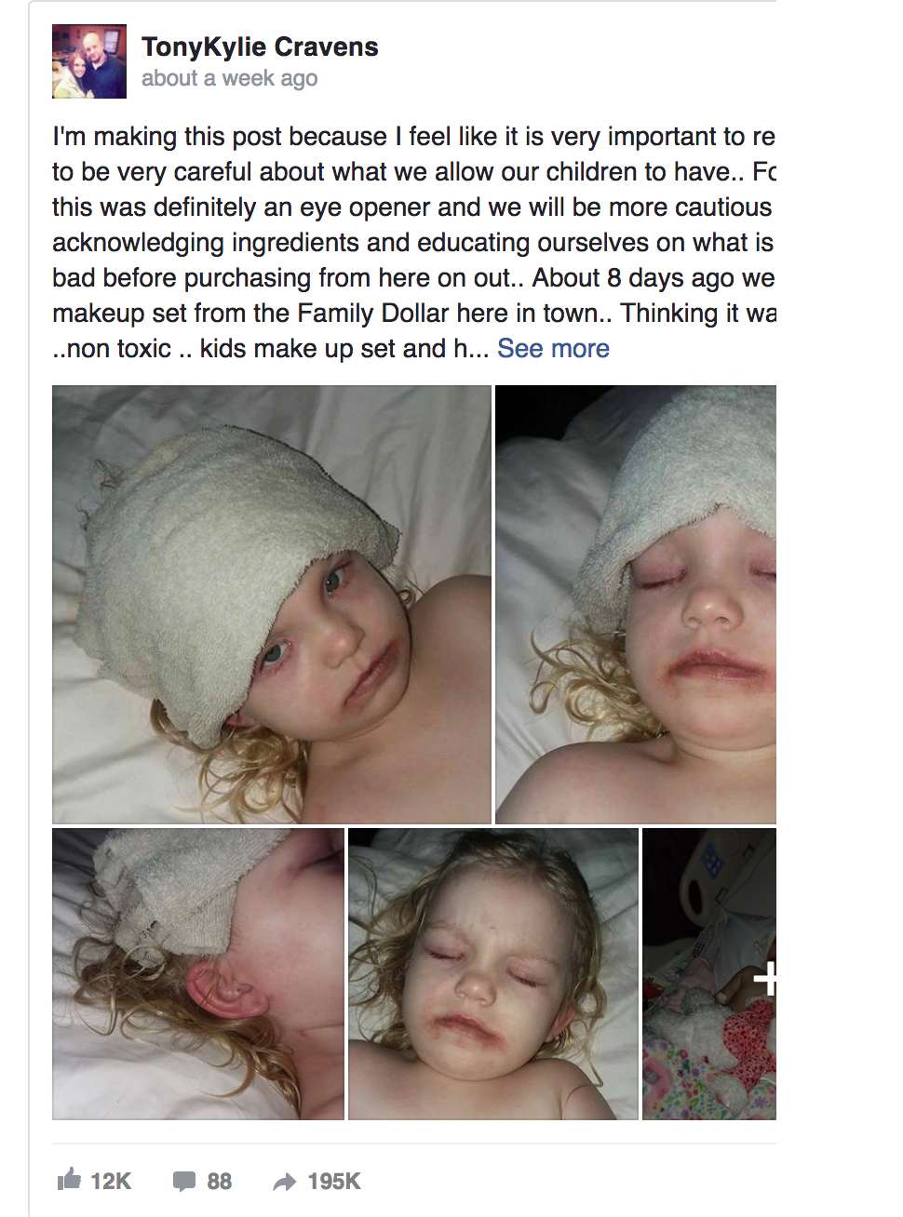Viewport: 903px width, 1217px height.
Task: Click the 'Family Dollar' line in the post
Action: click(x=413, y=314)
